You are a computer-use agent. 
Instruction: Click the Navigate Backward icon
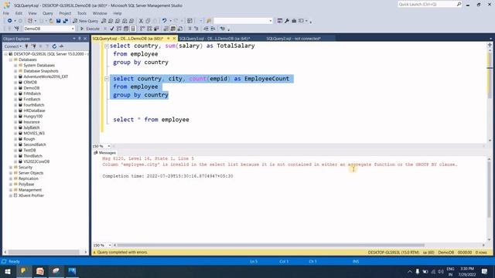pyautogui.click(x=9, y=21)
